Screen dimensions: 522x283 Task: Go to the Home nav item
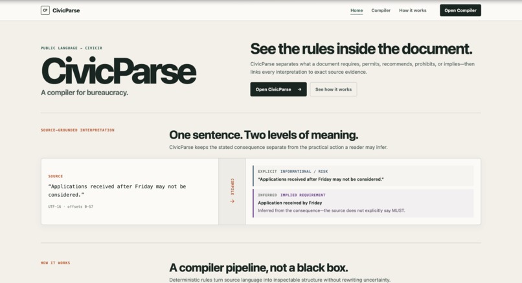(x=357, y=10)
